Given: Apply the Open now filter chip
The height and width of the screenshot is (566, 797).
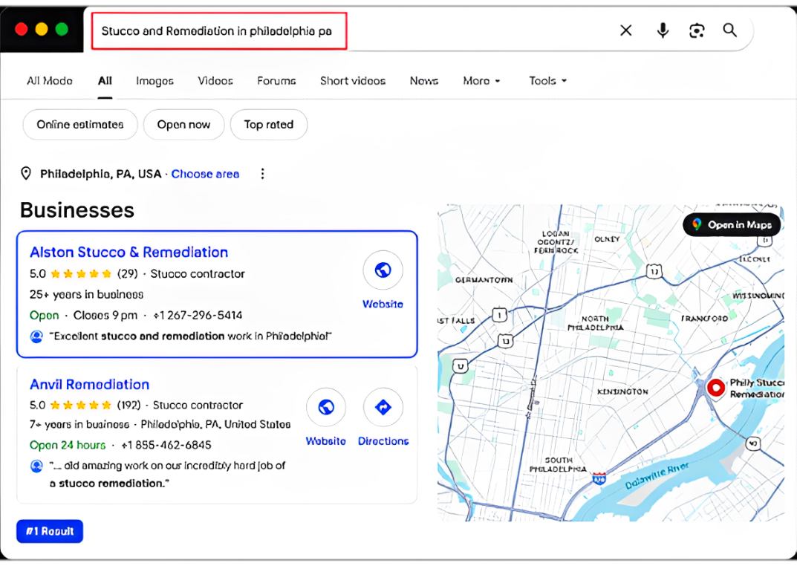Looking at the screenshot, I should [183, 125].
